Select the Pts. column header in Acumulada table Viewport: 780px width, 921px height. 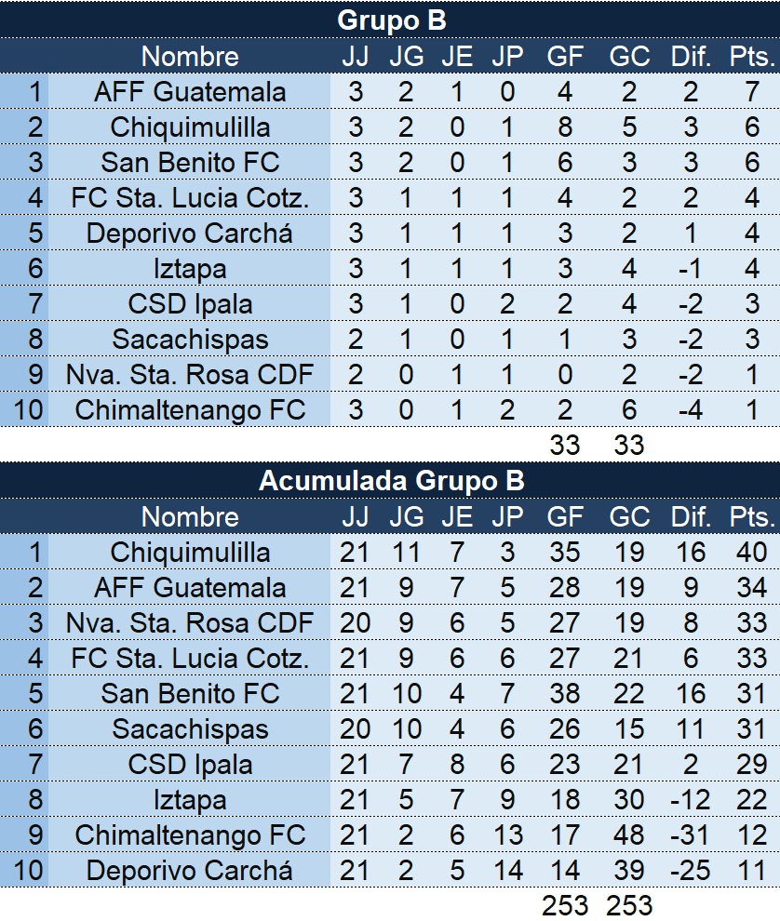tap(752, 516)
